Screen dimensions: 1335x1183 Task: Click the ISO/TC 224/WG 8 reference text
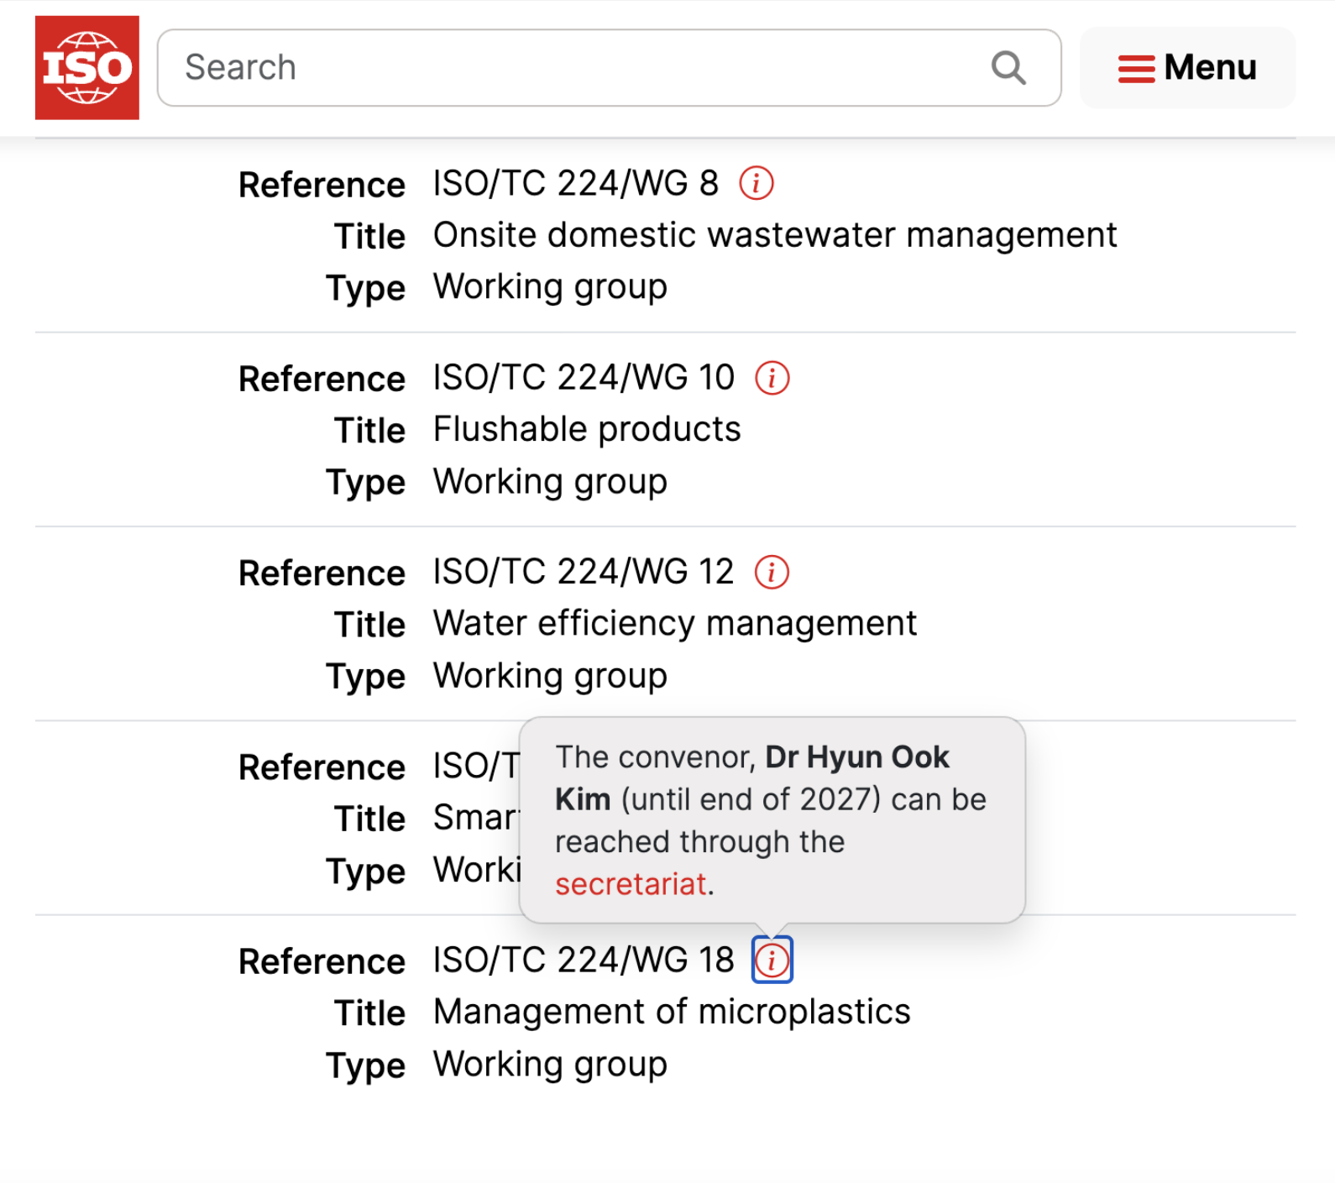576,183
